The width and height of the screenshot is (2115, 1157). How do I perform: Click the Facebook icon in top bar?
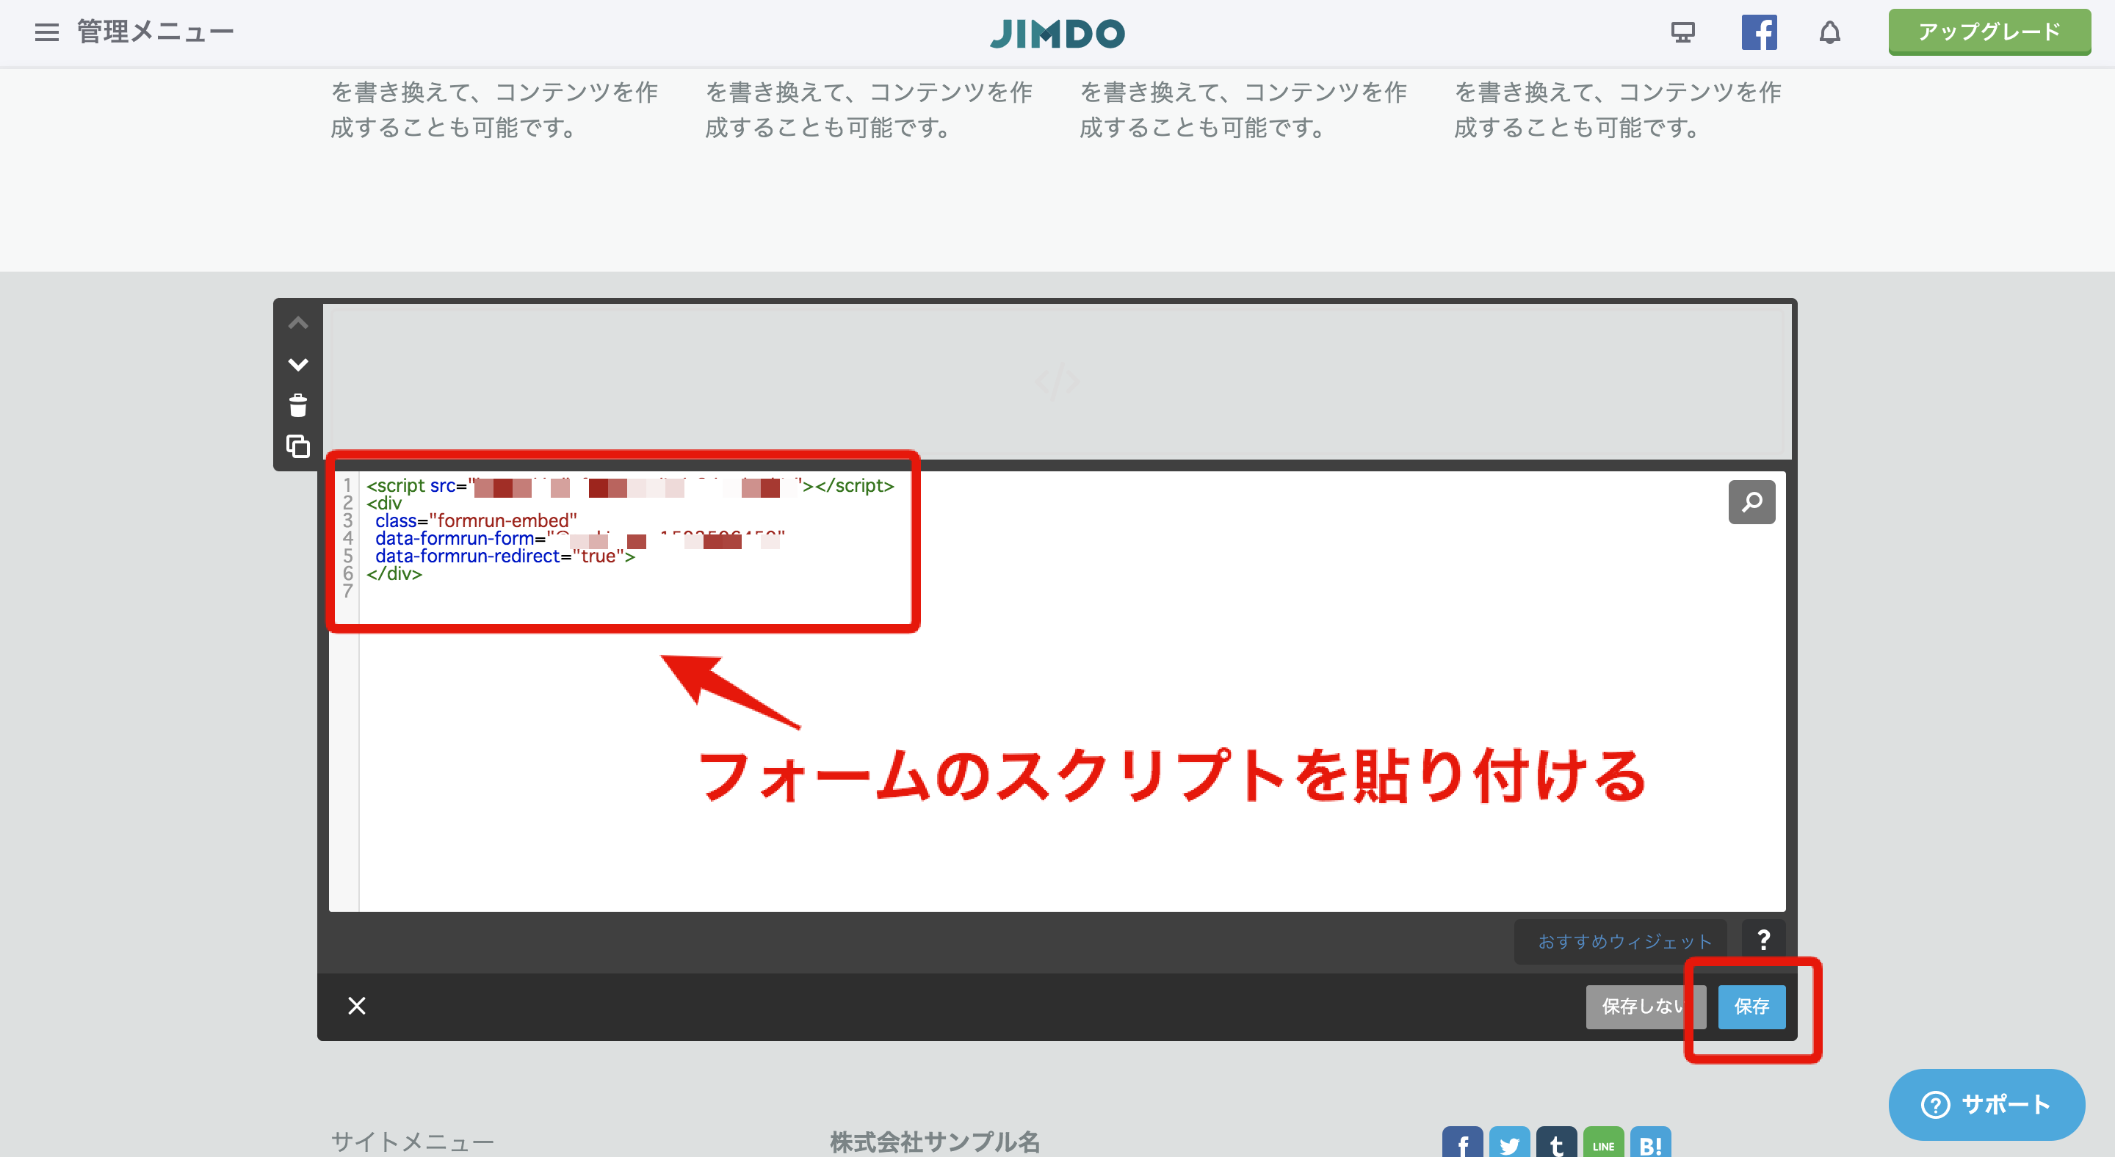(x=1759, y=33)
